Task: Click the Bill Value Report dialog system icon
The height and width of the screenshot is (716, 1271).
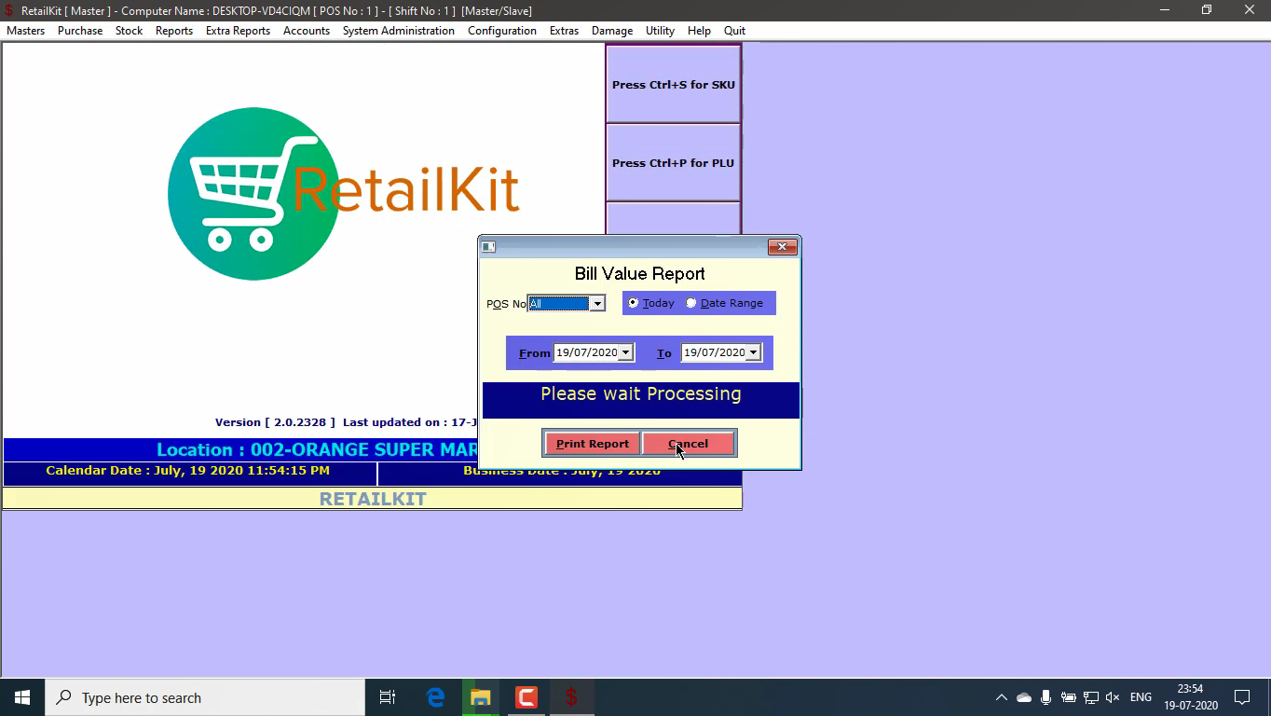Action: pyautogui.click(x=487, y=247)
